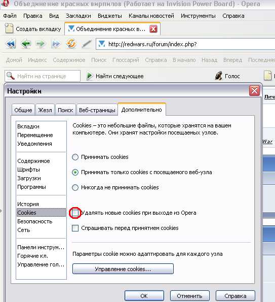
Task: Click the Создать вкладку new tab button
Action: tap(33, 29)
